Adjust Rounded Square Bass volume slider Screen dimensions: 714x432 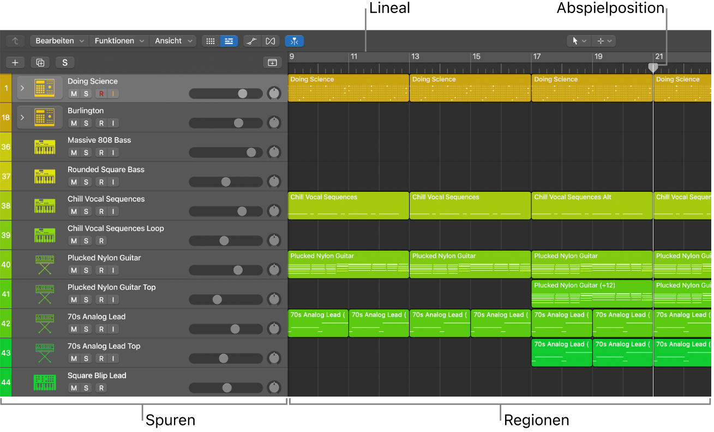225,182
